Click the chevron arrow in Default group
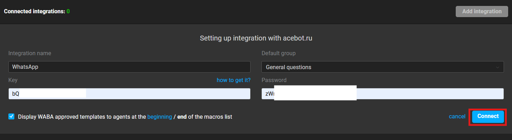The image size is (512, 140). pos(497,67)
